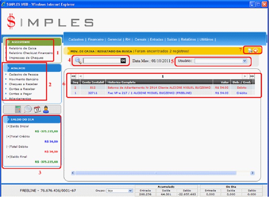Open the calculator icon in the sidebar
Screen dimensions: 269x197
point(18,109)
